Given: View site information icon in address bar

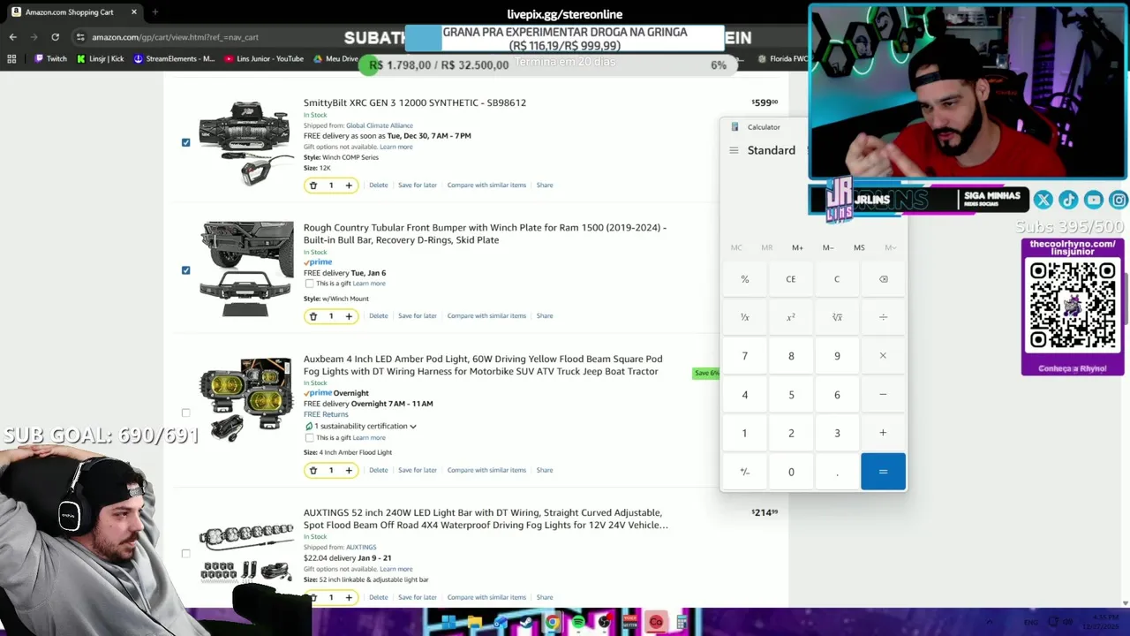Looking at the screenshot, I should click(80, 37).
